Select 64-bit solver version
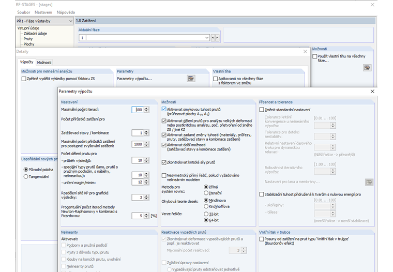The image size is (393, 272). point(206,220)
